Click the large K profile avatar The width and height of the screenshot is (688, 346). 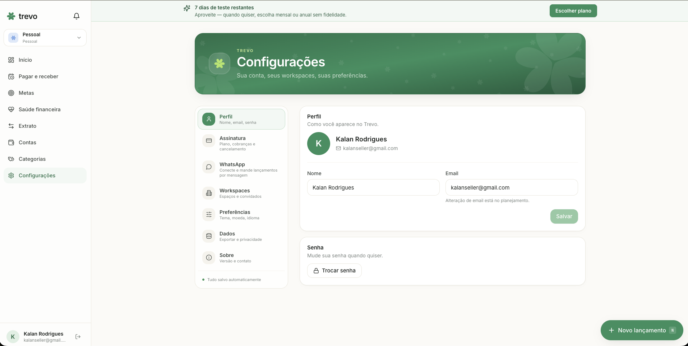[x=319, y=144]
